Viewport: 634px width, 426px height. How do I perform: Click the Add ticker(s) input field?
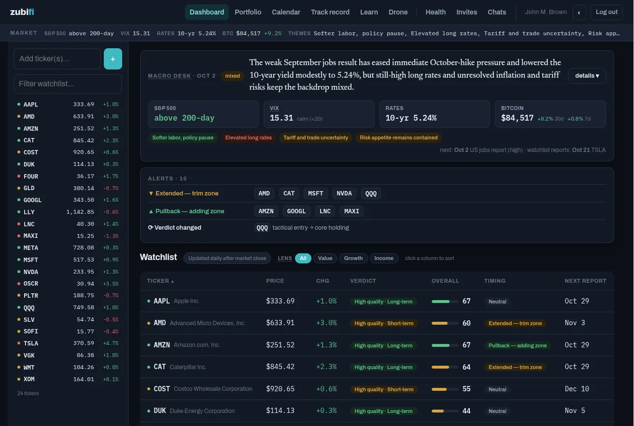(57, 59)
